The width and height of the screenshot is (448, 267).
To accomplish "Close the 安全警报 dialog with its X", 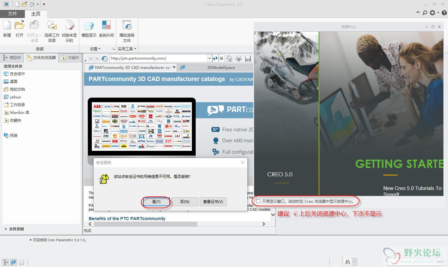I will click(243, 162).
